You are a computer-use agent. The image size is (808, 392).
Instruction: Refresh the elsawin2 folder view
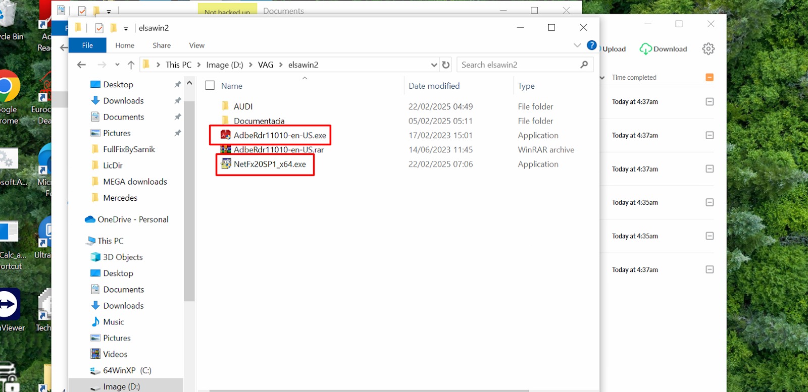(x=445, y=65)
